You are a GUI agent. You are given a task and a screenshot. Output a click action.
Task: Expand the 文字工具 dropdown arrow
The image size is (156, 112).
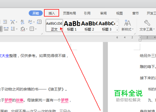pos(154,29)
